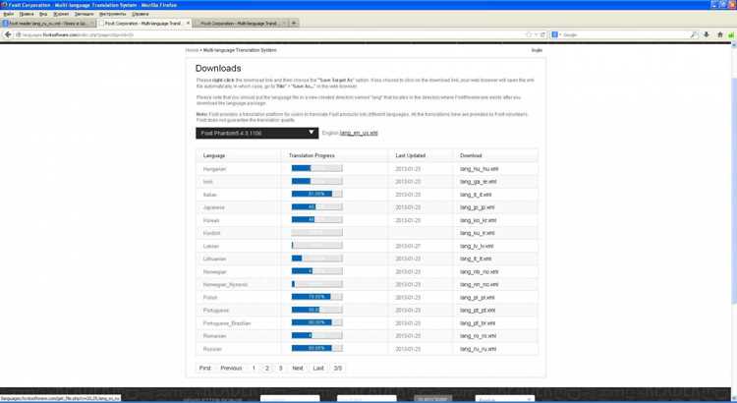
Task: Download lang_it_it.xml for Italian
Action: (x=476, y=195)
